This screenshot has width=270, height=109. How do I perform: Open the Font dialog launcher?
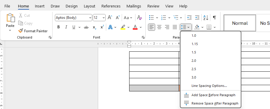point(143,37)
